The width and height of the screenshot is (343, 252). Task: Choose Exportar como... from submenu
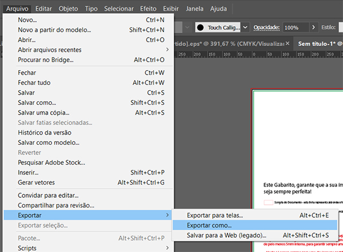tap(209, 225)
